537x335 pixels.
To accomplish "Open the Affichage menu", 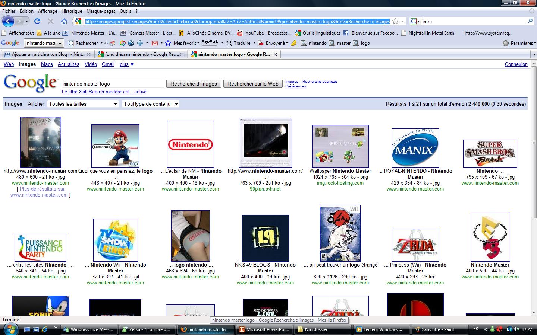I will coord(47,11).
